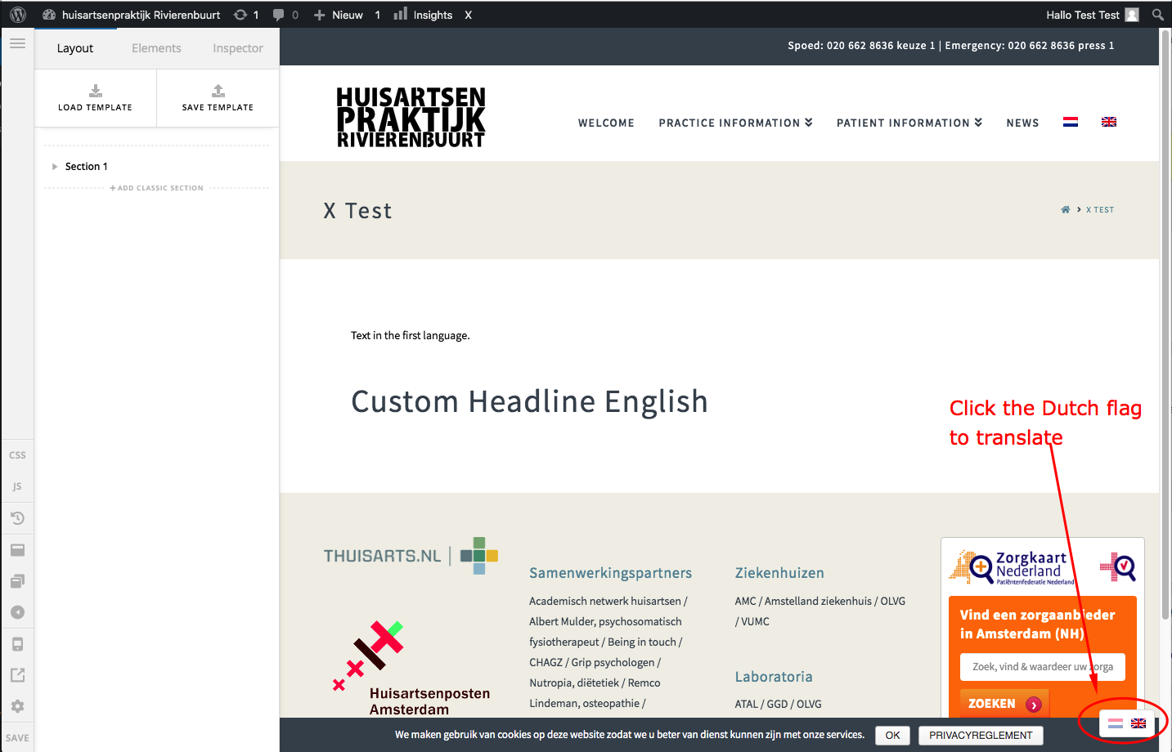Viewport: 1172px width, 752px height.
Task: Click the search magnifier in the admin bar
Action: (1157, 15)
